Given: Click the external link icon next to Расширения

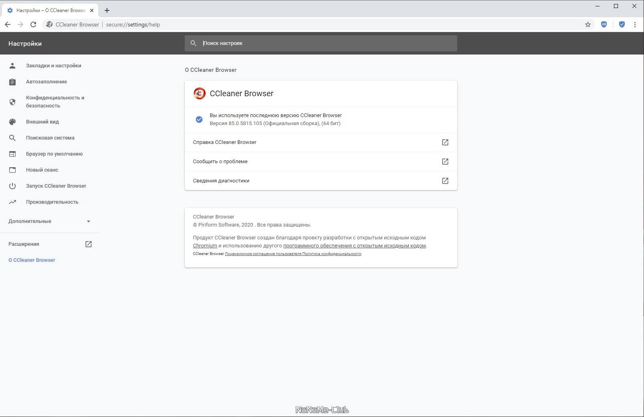Looking at the screenshot, I should coord(89,244).
